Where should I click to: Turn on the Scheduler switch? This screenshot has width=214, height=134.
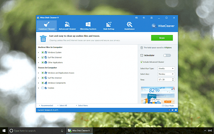click(x=167, y=56)
